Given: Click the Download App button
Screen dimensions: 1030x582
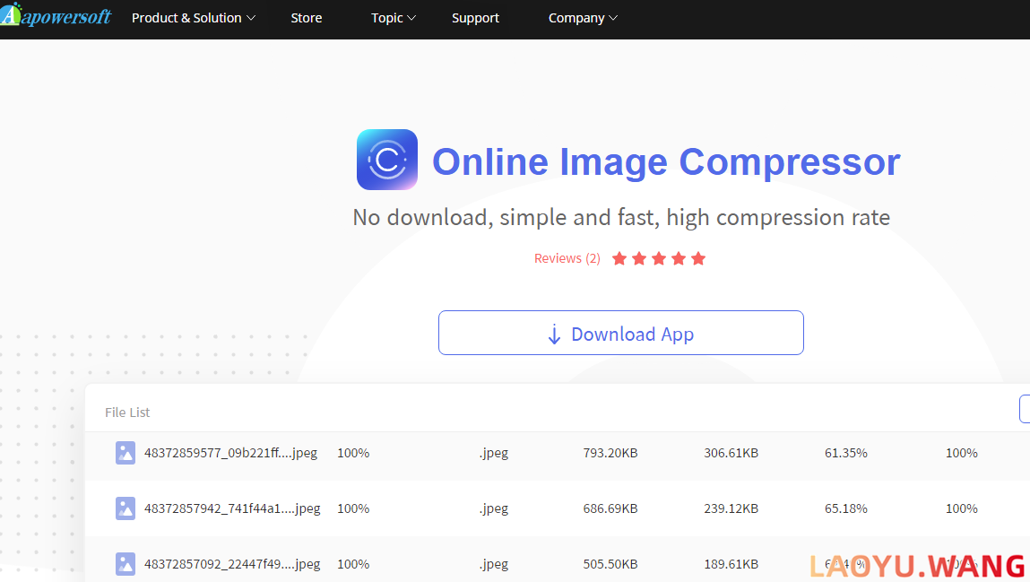Looking at the screenshot, I should 620,333.
